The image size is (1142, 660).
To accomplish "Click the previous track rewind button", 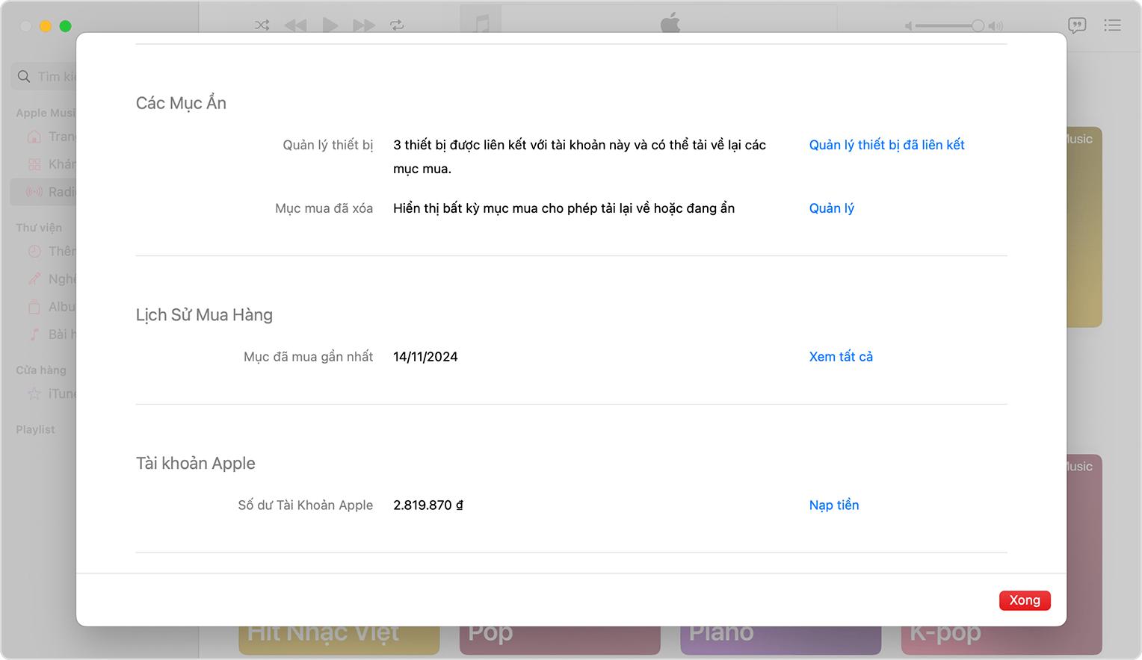I will [295, 25].
